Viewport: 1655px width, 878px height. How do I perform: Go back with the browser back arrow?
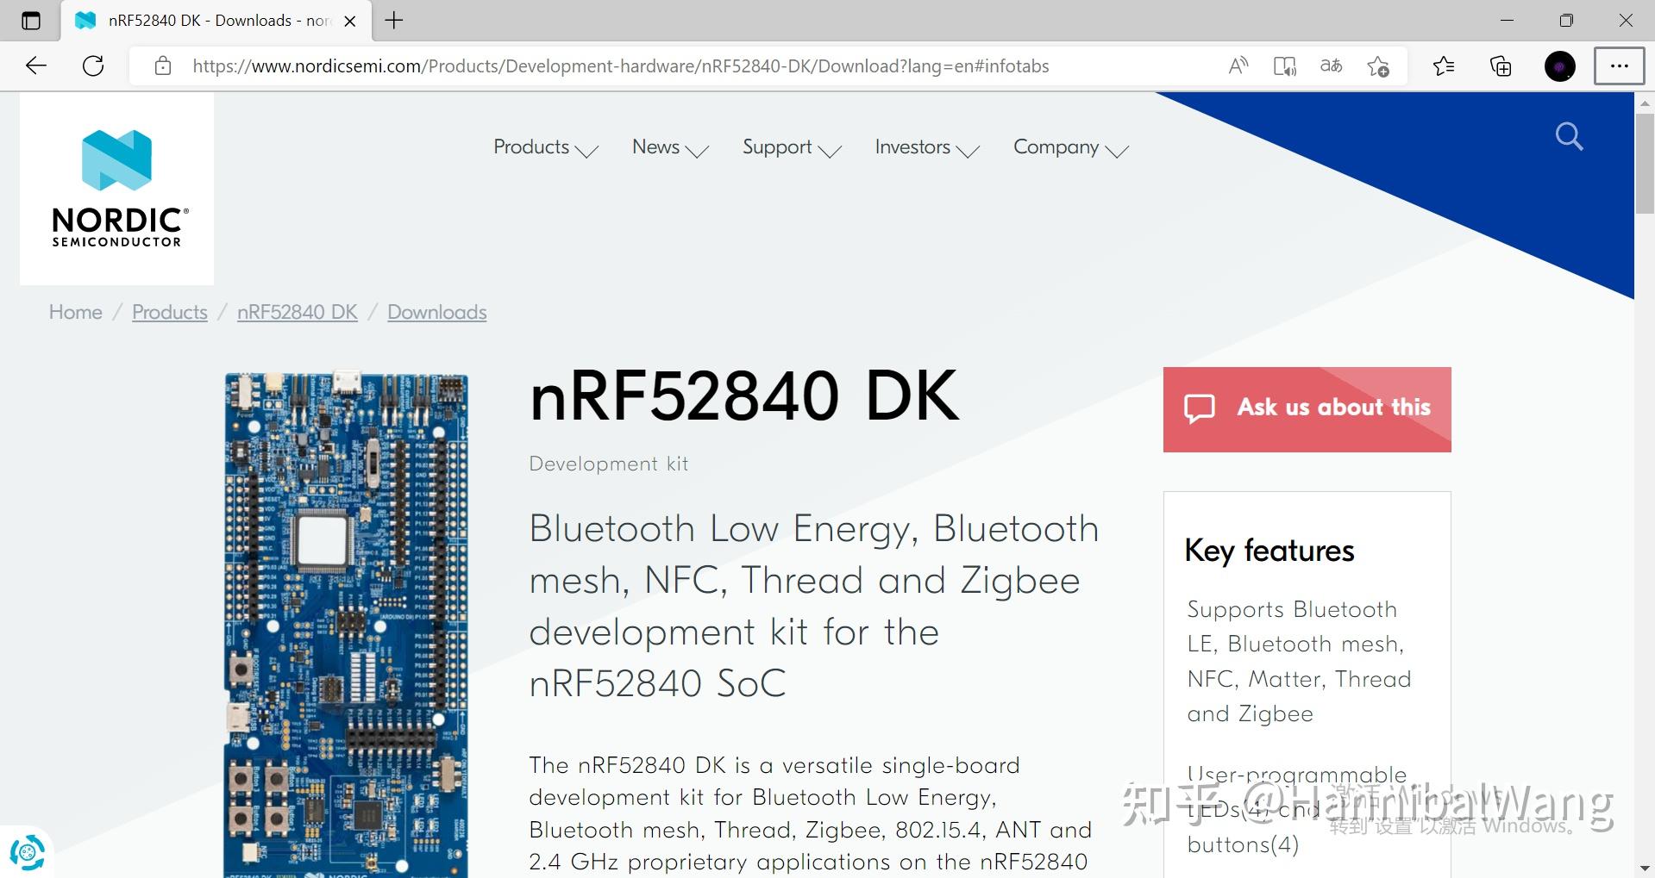point(34,65)
